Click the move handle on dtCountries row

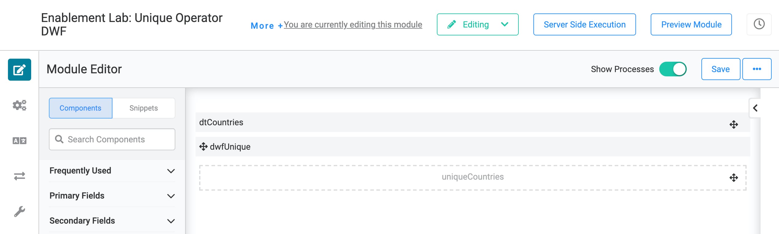coord(734,124)
